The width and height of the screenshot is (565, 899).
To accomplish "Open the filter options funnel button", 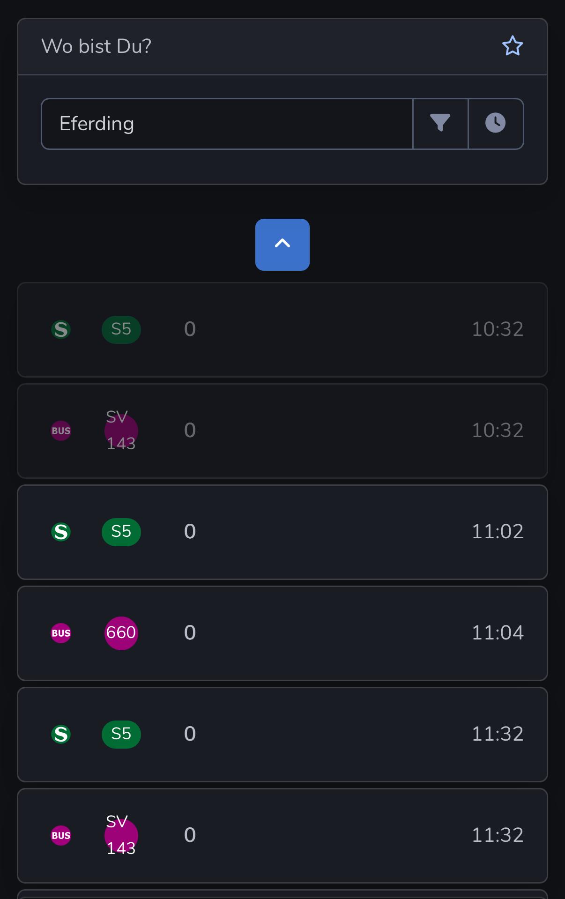I will [440, 124].
